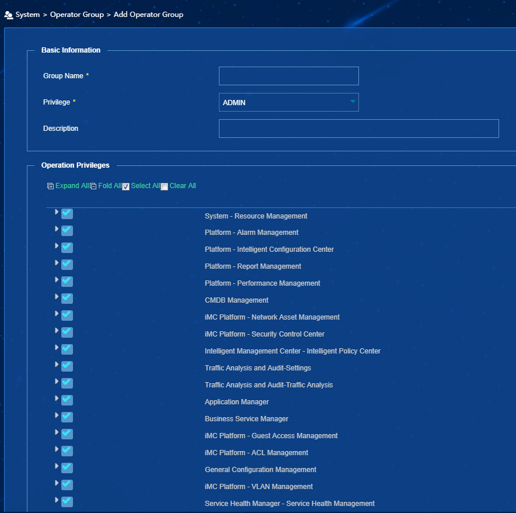This screenshot has width=516, height=513.
Task: Click Clear All link
Action: click(x=183, y=186)
